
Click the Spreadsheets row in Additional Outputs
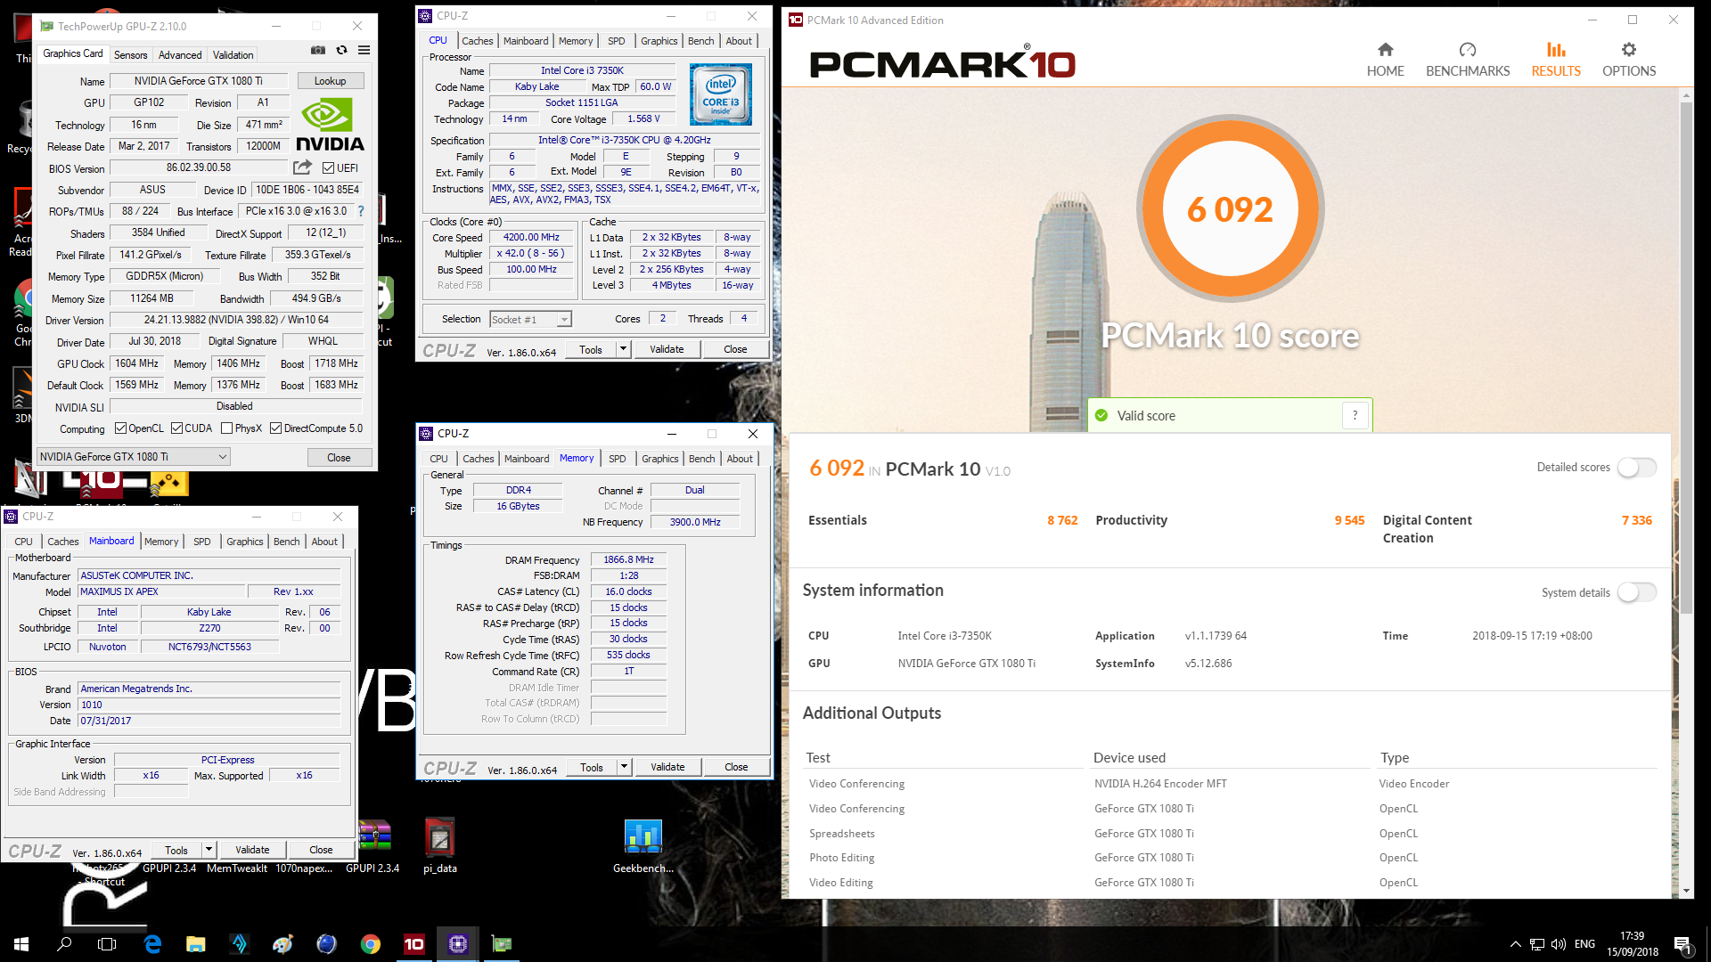pyautogui.click(x=1232, y=834)
